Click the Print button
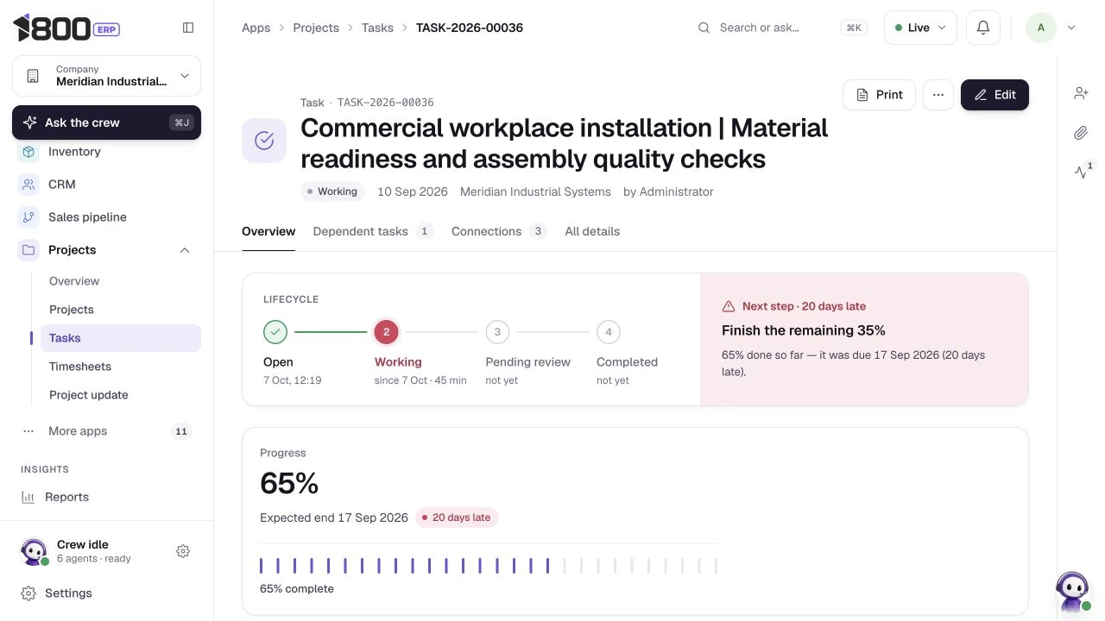This screenshot has height=621, width=1105. (x=879, y=95)
